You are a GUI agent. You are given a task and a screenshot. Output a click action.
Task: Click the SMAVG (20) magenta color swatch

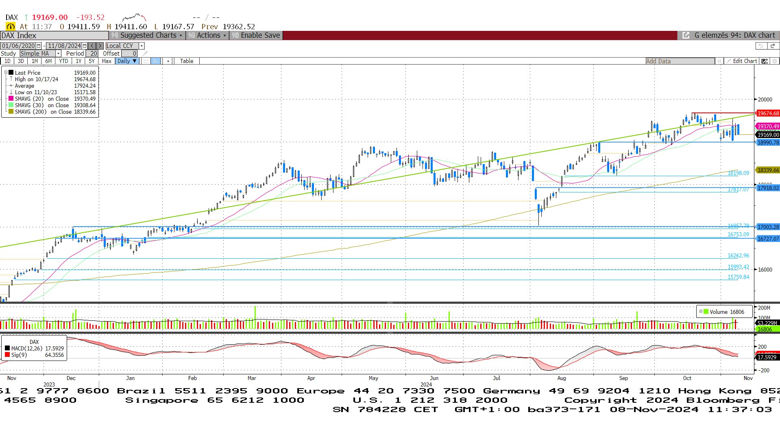tap(11, 99)
